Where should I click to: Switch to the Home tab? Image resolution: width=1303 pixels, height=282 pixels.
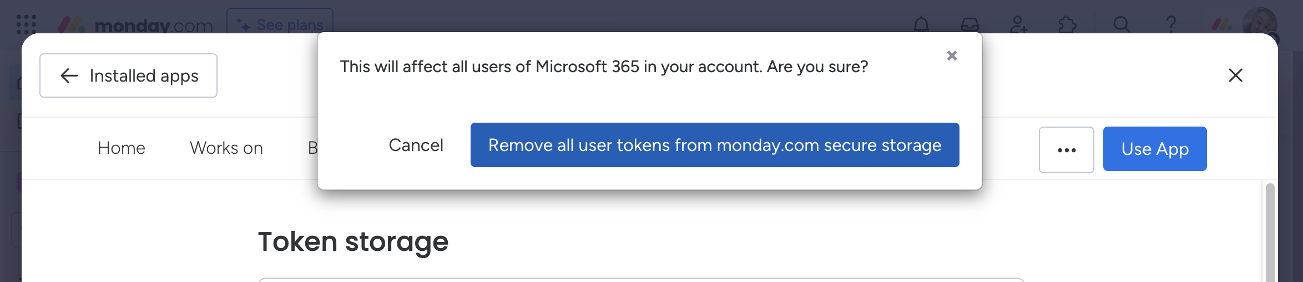[122, 148]
